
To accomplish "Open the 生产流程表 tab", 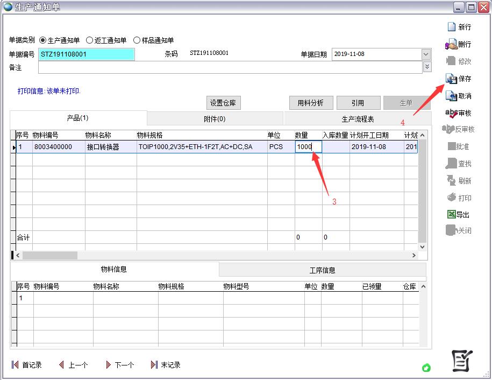I will click(357, 119).
